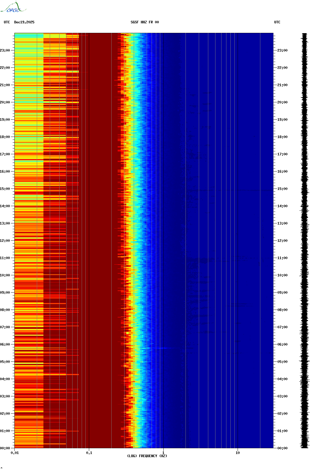This screenshot has width=317, height=471.
Task: Click the left 22:00 time label
Action: click(x=5, y=68)
